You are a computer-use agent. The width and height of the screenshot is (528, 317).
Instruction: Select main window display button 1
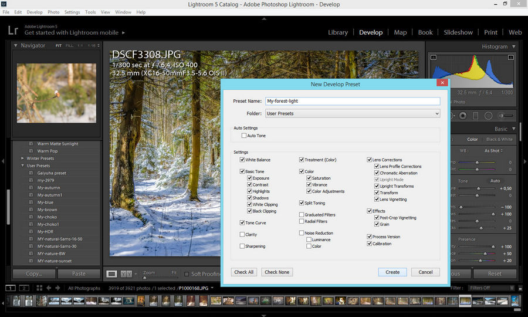(x=11, y=288)
